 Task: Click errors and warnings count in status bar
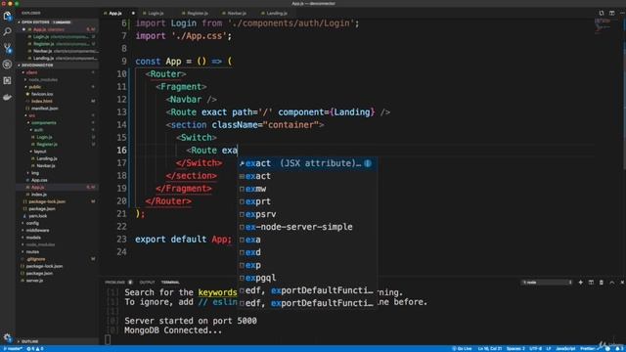tap(35, 349)
